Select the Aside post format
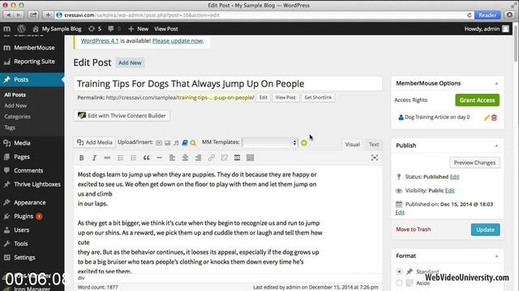 [399, 283]
